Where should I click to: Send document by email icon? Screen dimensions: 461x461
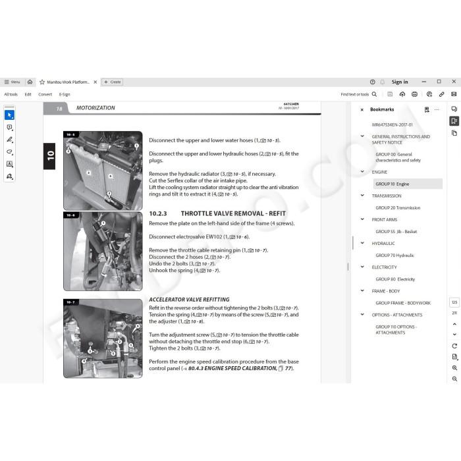click(454, 94)
